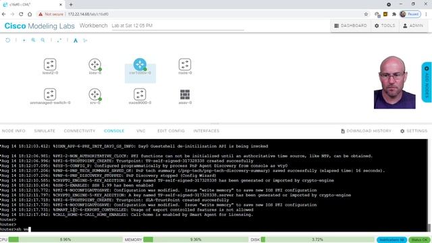Zoom in on the lab canvas
This screenshot has width=432, height=243.
33,40
